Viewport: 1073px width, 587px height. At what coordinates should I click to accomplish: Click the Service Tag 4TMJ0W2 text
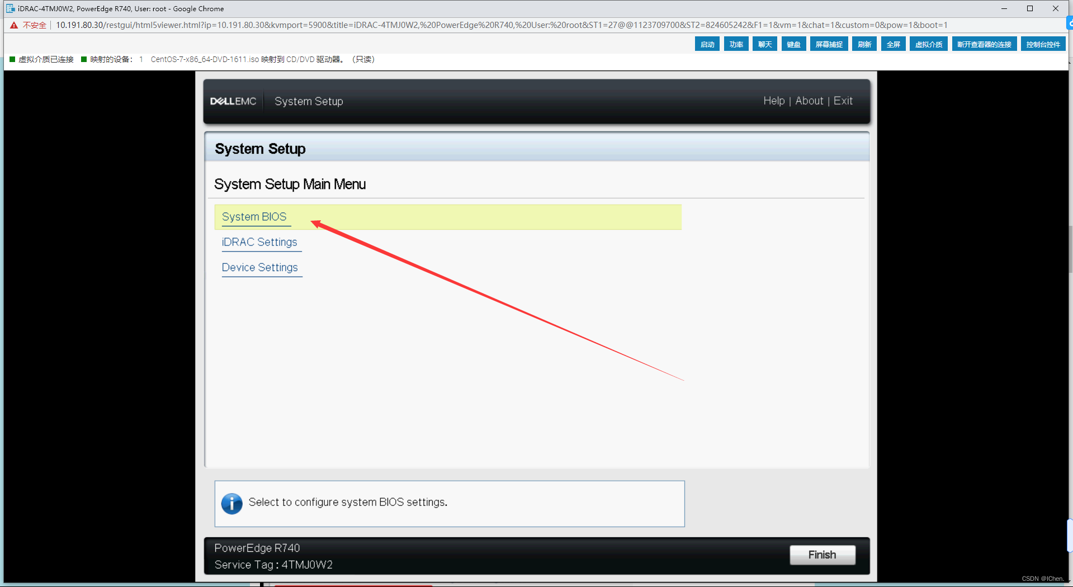(x=273, y=565)
